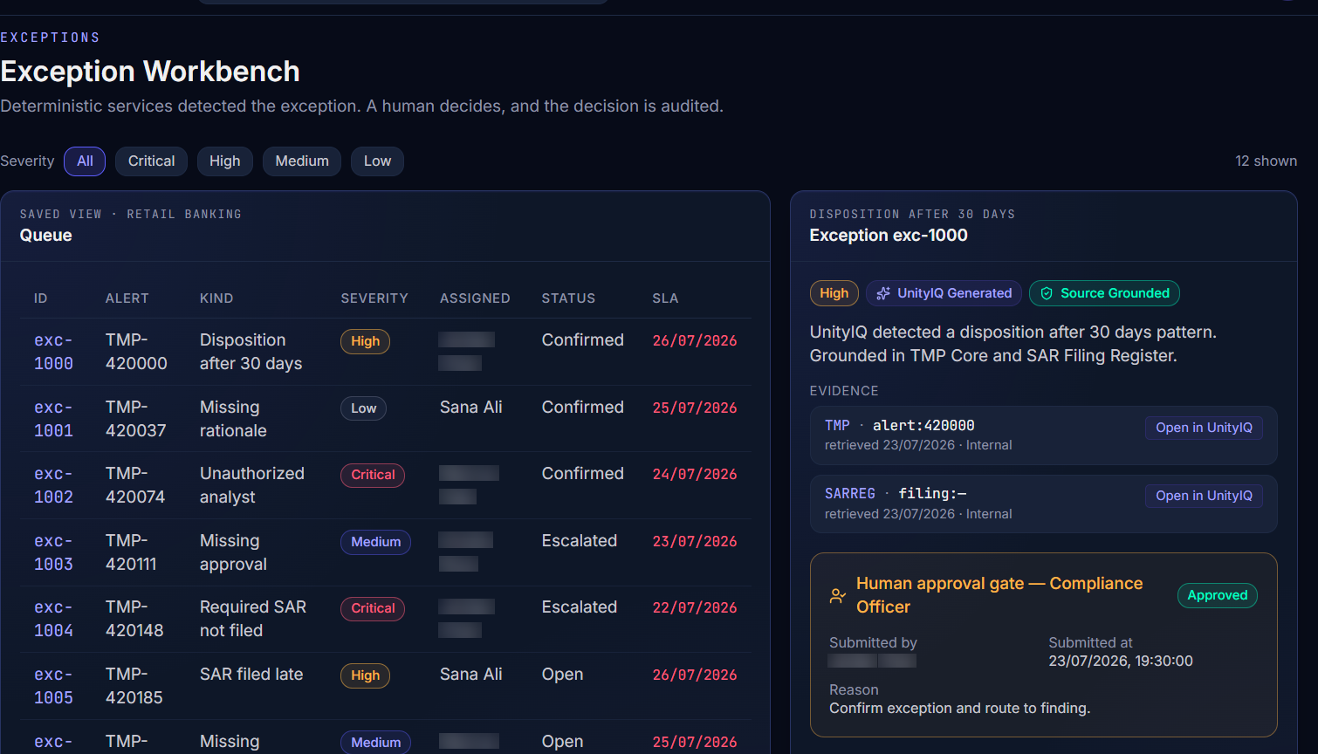Select the 'Disposition after 30 days' kind cell
1318x754 pixels.
pos(251,352)
